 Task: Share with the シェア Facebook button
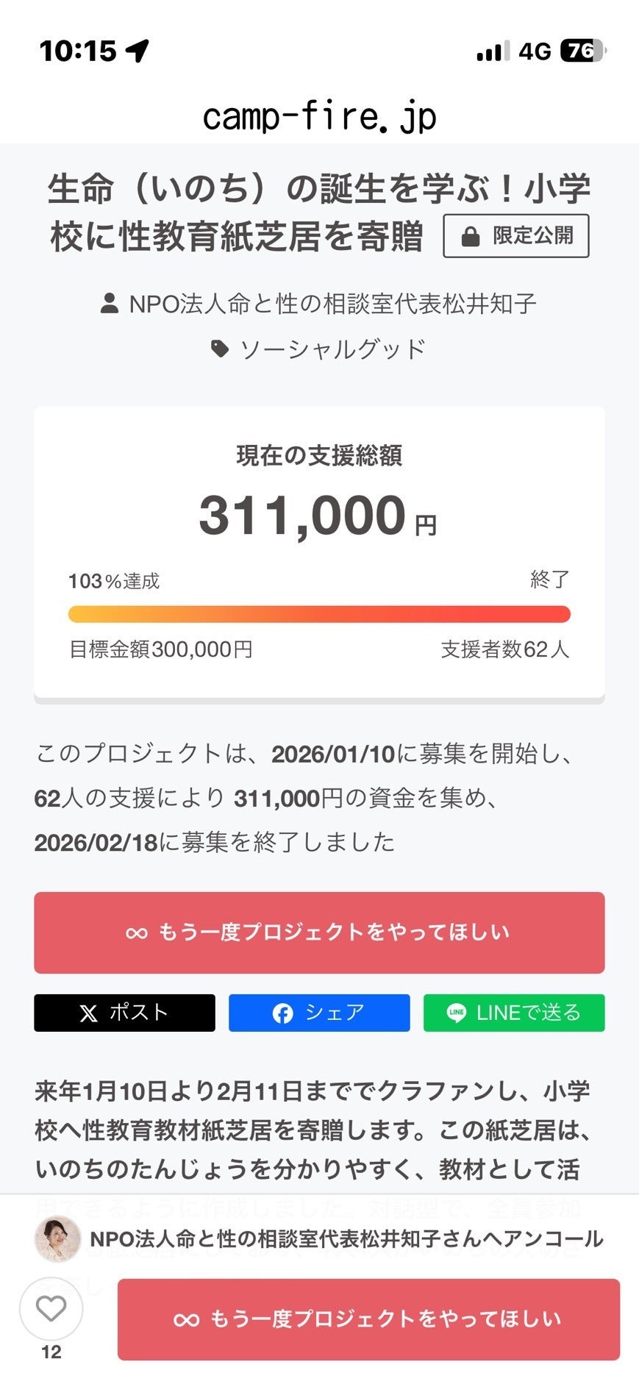(x=319, y=1013)
